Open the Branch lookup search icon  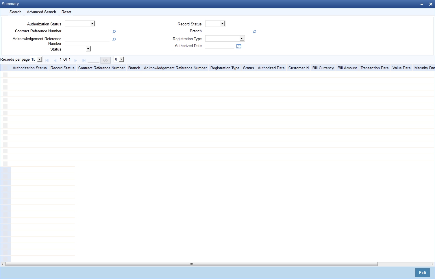[254, 32]
